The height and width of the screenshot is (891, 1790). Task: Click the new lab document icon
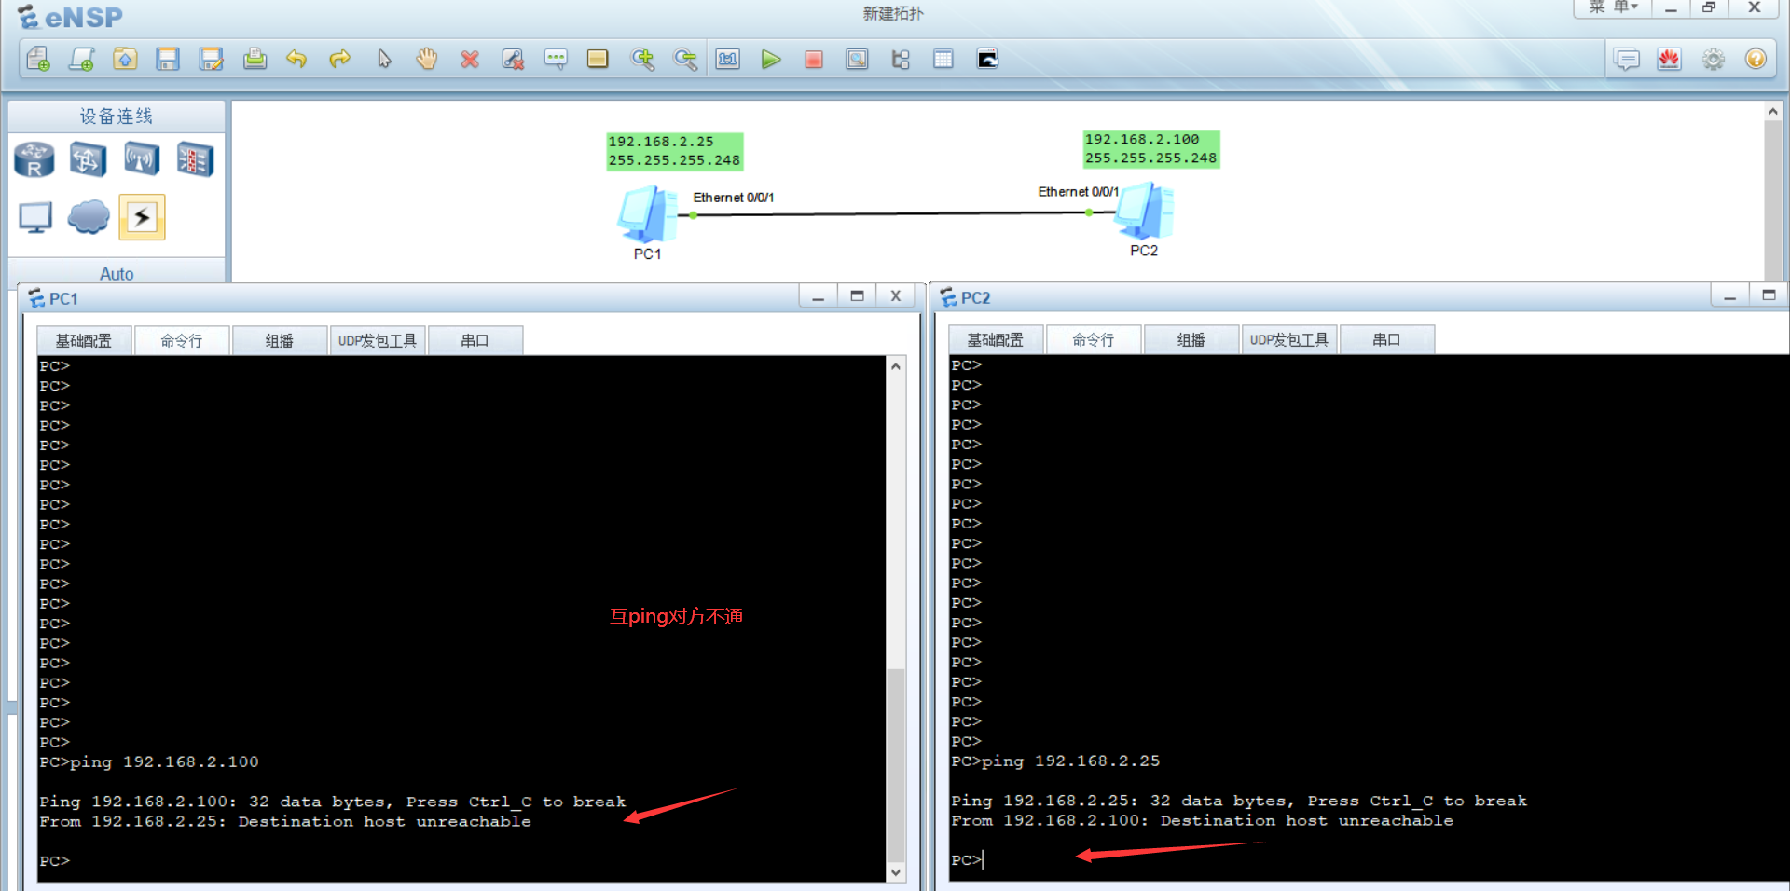(x=82, y=60)
